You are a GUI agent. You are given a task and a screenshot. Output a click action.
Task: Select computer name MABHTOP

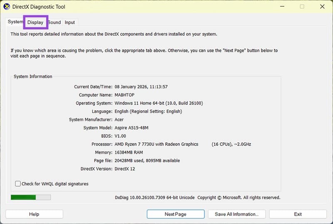click(124, 95)
